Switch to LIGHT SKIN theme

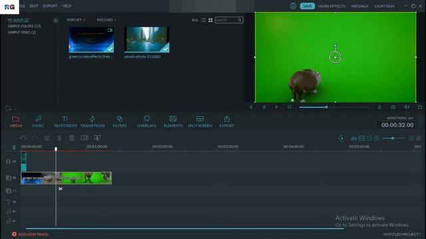(385, 6)
